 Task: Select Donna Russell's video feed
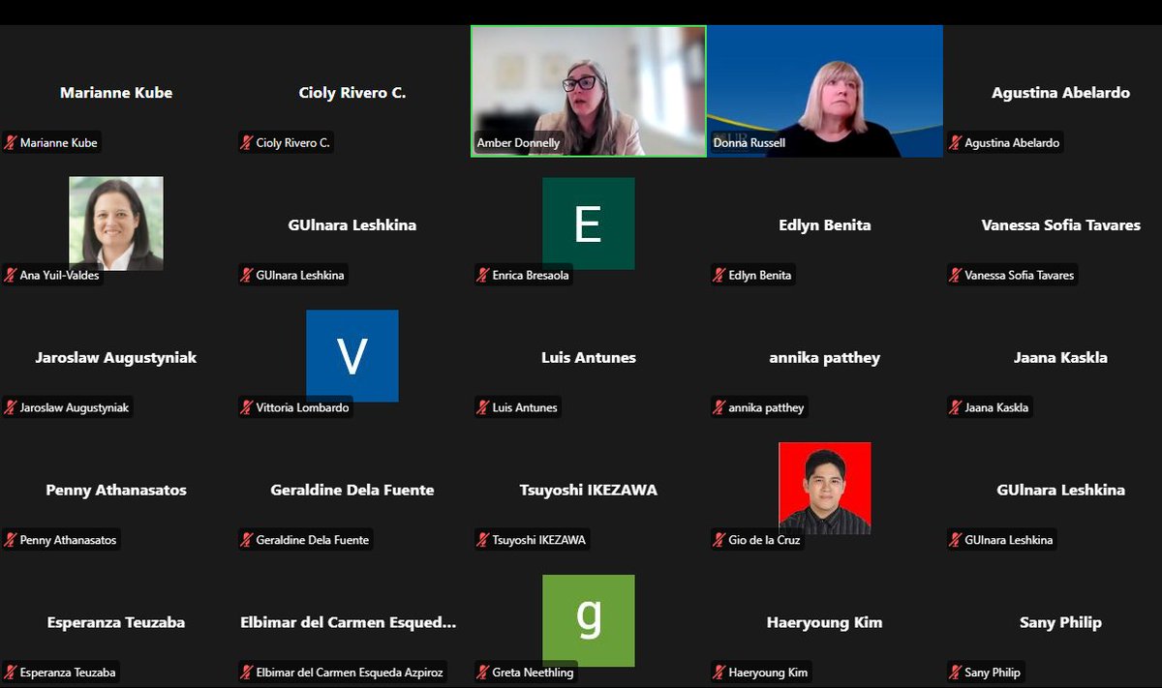(x=825, y=91)
